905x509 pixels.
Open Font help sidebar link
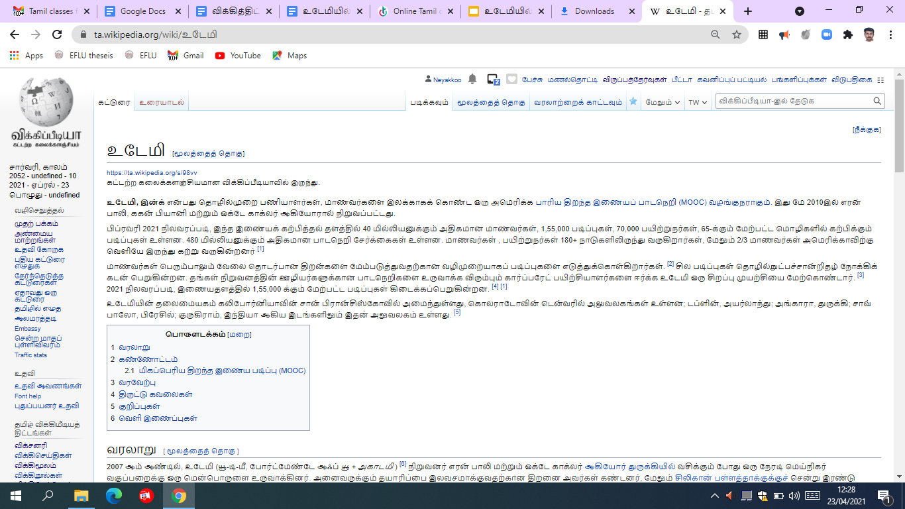[28, 396]
